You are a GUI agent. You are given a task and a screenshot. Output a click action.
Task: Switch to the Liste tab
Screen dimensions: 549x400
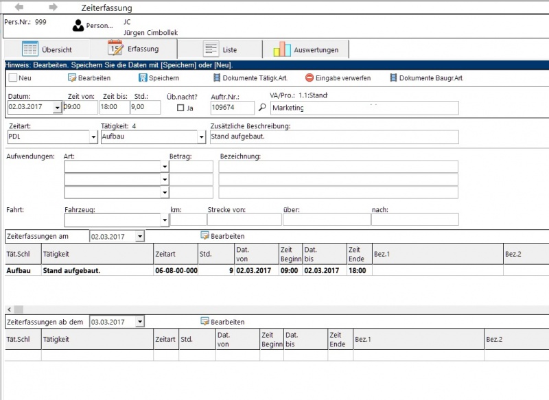click(220, 49)
